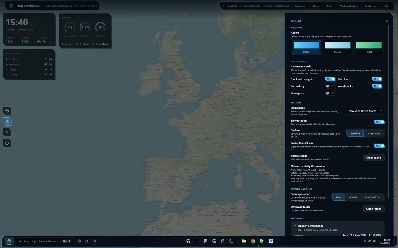
Task: Open the download folder
Action: pos(374,209)
